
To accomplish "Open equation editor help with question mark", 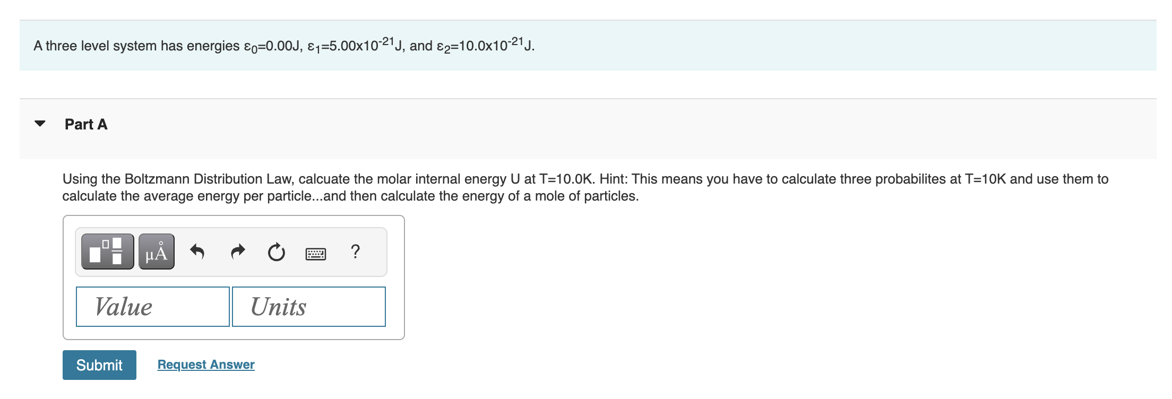I will [355, 253].
